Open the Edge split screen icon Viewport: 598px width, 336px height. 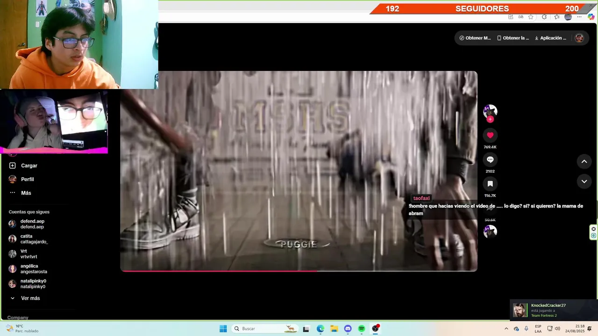point(511,17)
